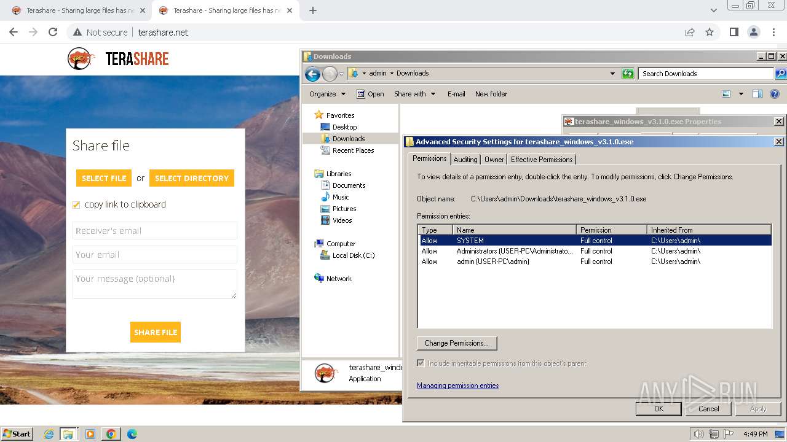Image resolution: width=787 pixels, height=442 pixels.
Task: Open Microsoft Edge from the taskbar
Action: tap(132, 434)
